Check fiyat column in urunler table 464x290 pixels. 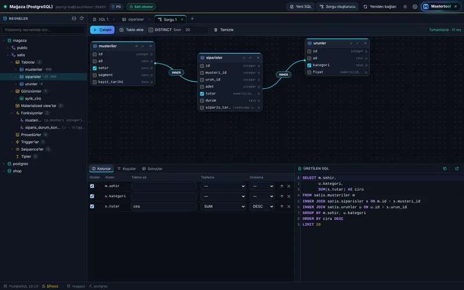tap(309, 72)
